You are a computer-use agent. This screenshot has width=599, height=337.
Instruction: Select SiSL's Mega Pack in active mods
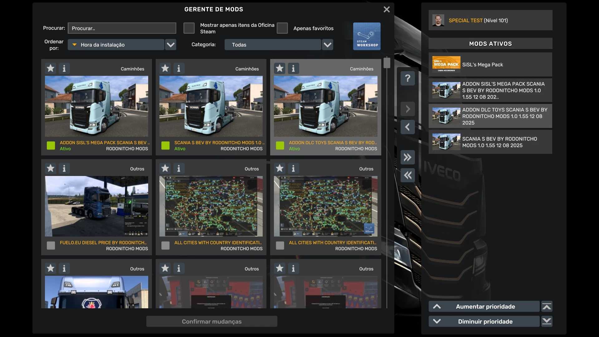pyautogui.click(x=490, y=65)
